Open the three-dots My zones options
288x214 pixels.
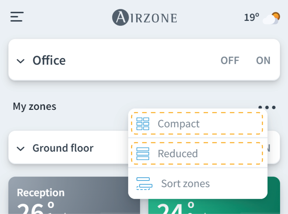[x=267, y=107]
